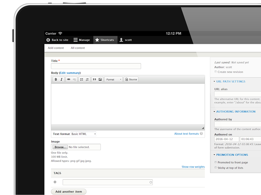
Task: Switch editor to Source view
Action: [131, 79]
